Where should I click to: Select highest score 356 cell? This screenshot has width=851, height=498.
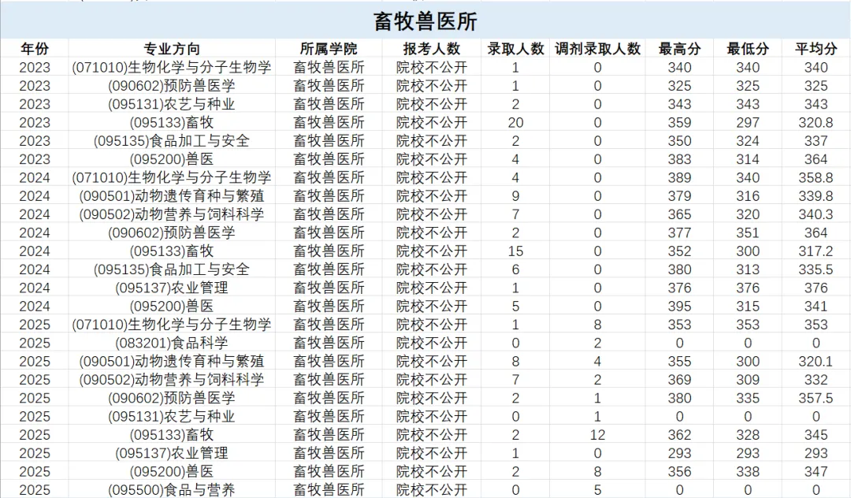pyautogui.click(x=679, y=471)
